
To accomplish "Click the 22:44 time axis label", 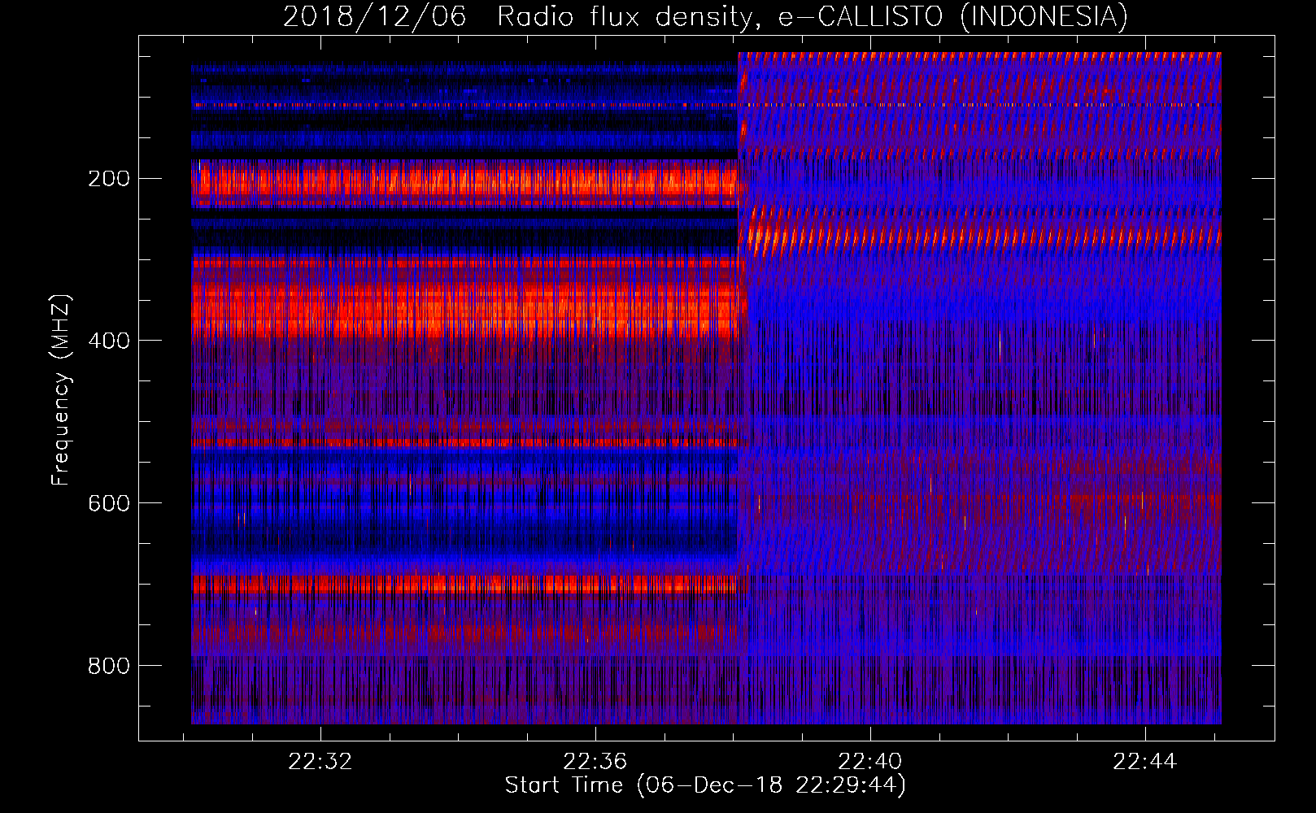I will [x=1145, y=761].
